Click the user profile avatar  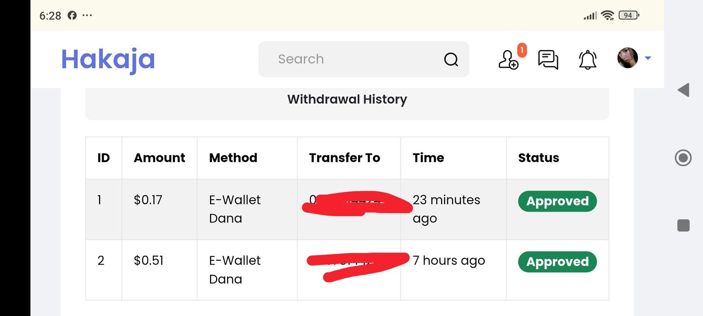point(627,58)
